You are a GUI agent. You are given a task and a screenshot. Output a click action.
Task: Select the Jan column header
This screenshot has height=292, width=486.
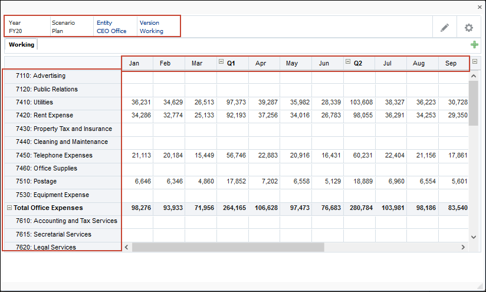(137, 64)
